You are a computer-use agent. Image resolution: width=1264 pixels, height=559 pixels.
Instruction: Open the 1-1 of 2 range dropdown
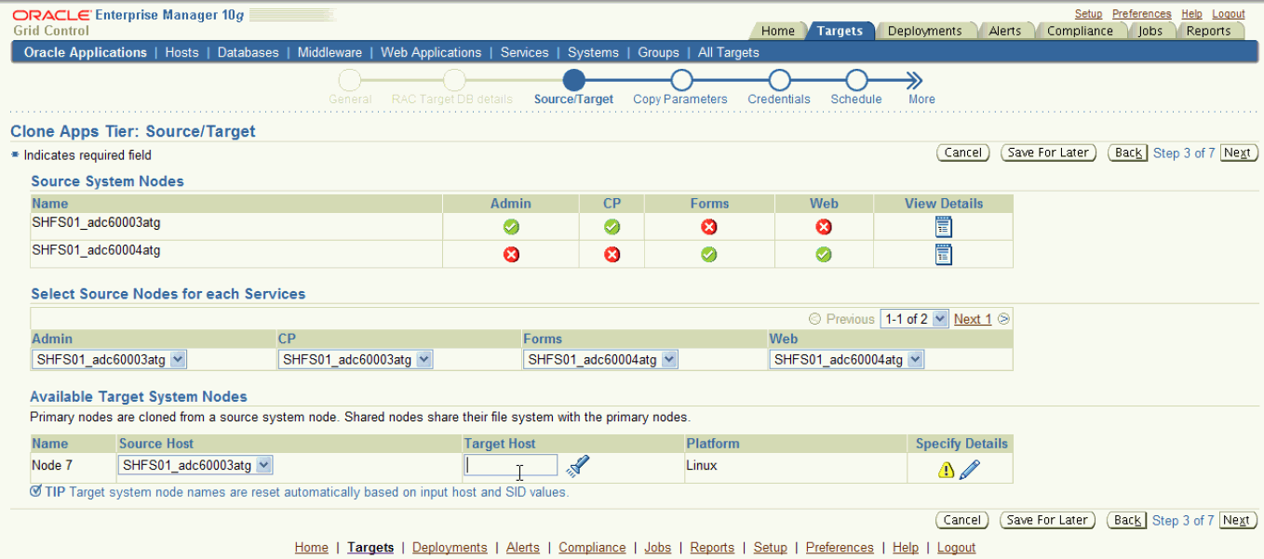(914, 319)
